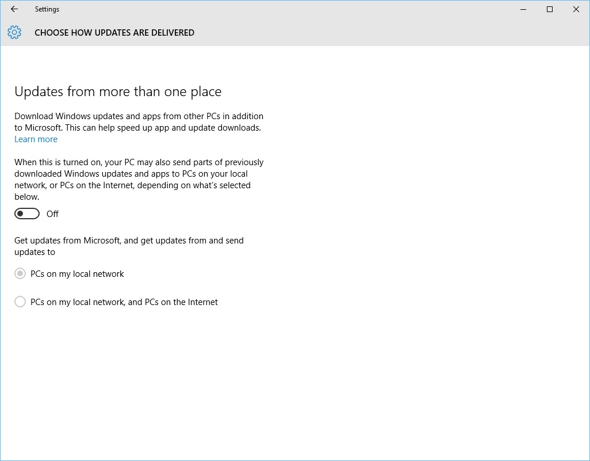
Task: Click 'Get updates from Microsoft' description text
Action: pyautogui.click(x=129, y=246)
